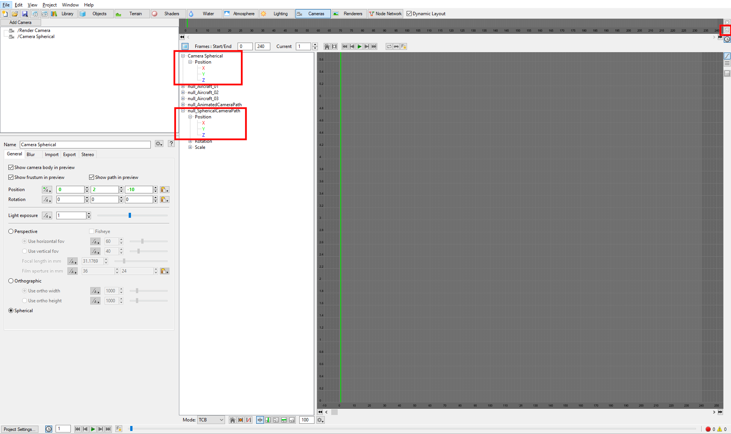
Task: Open the Node Network view
Action: coord(385,14)
